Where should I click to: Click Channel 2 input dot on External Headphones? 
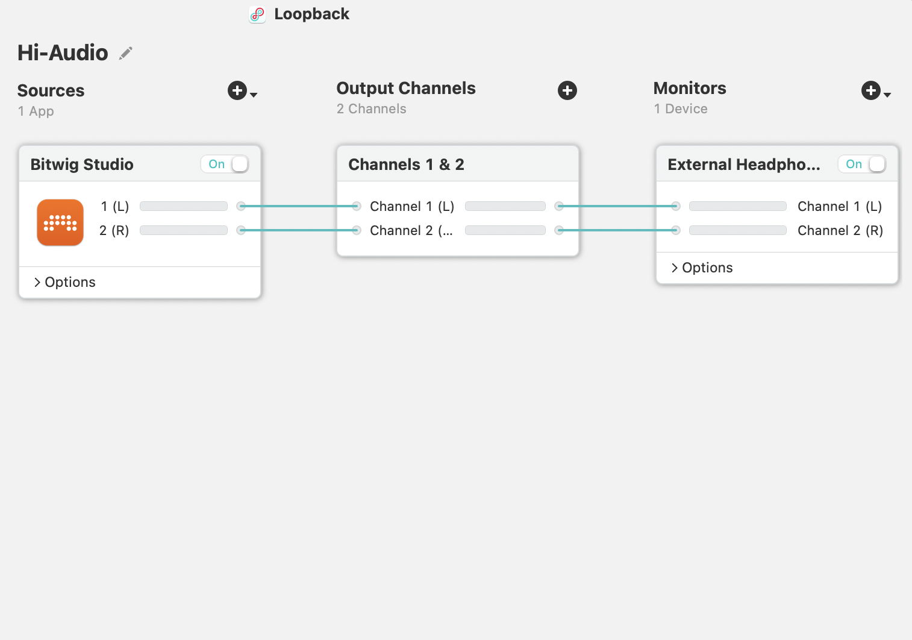tap(675, 230)
